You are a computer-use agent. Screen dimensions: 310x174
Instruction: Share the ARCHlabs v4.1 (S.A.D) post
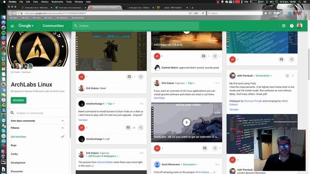click(x=215, y=56)
